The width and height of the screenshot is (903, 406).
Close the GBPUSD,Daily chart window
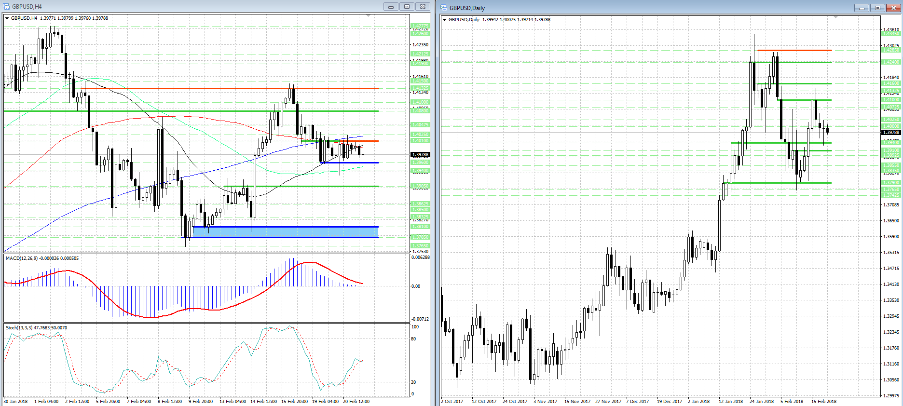pyautogui.click(x=894, y=8)
